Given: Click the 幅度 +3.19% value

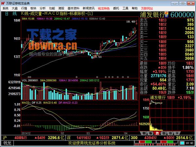Looking at the screenshot, I should pos(159,72).
